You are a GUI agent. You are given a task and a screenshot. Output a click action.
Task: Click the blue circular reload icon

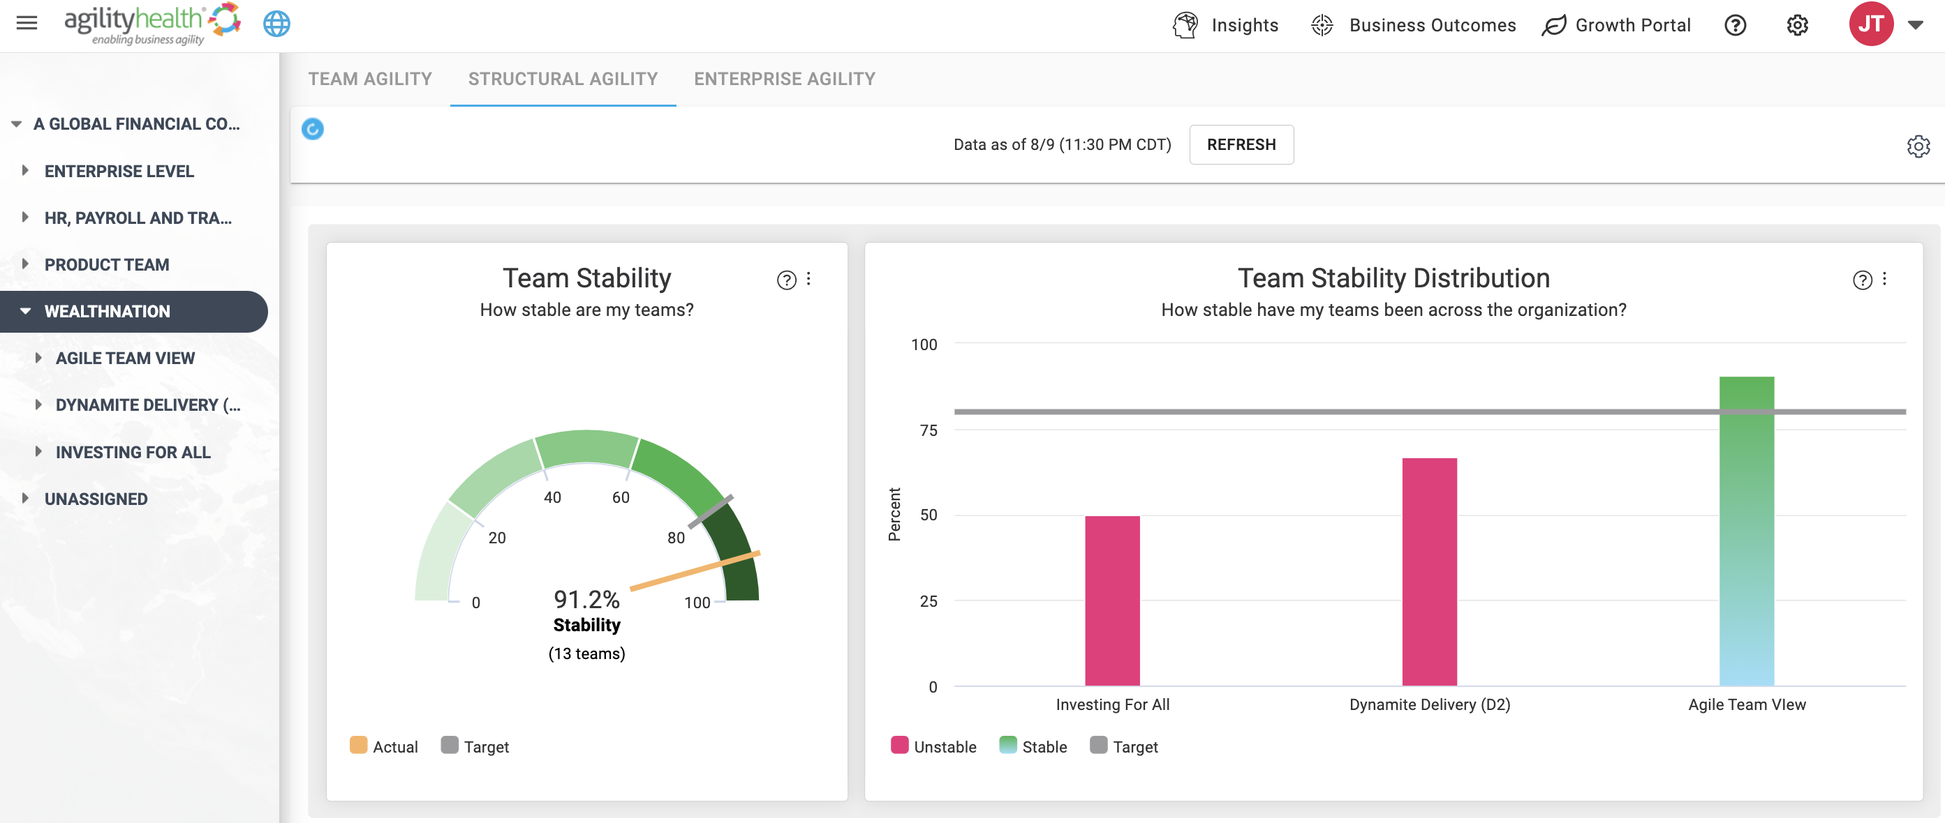(313, 129)
